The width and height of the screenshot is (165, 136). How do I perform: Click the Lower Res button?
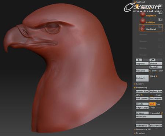142,91
